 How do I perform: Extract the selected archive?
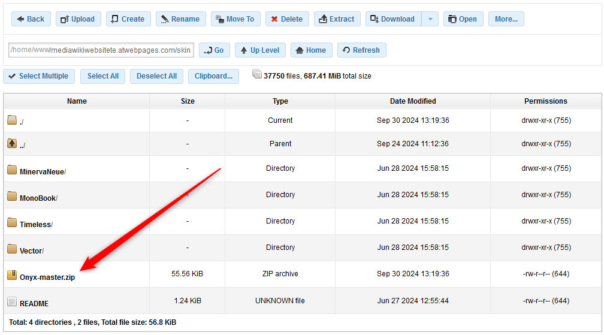pyautogui.click(x=337, y=19)
